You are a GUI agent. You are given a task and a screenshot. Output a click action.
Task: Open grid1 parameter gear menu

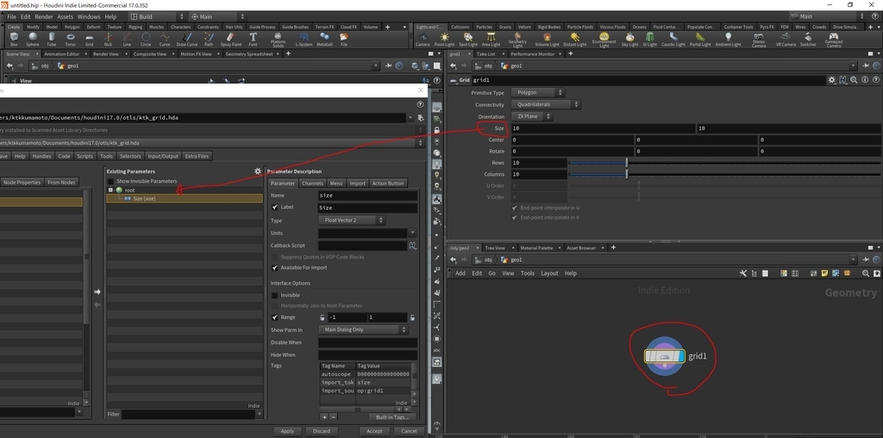pyautogui.click(x=831, y=80)
